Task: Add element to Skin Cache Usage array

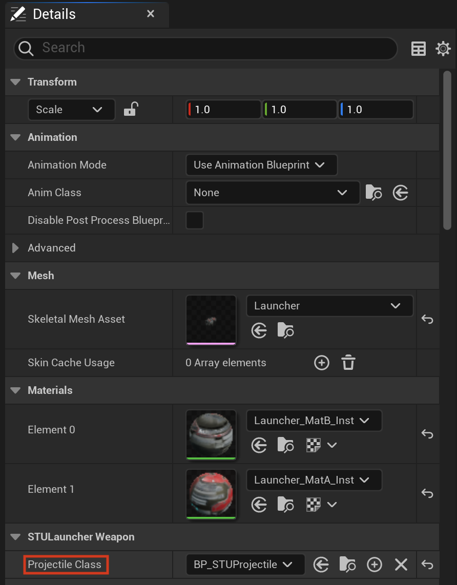Action: tap(322, 363)
